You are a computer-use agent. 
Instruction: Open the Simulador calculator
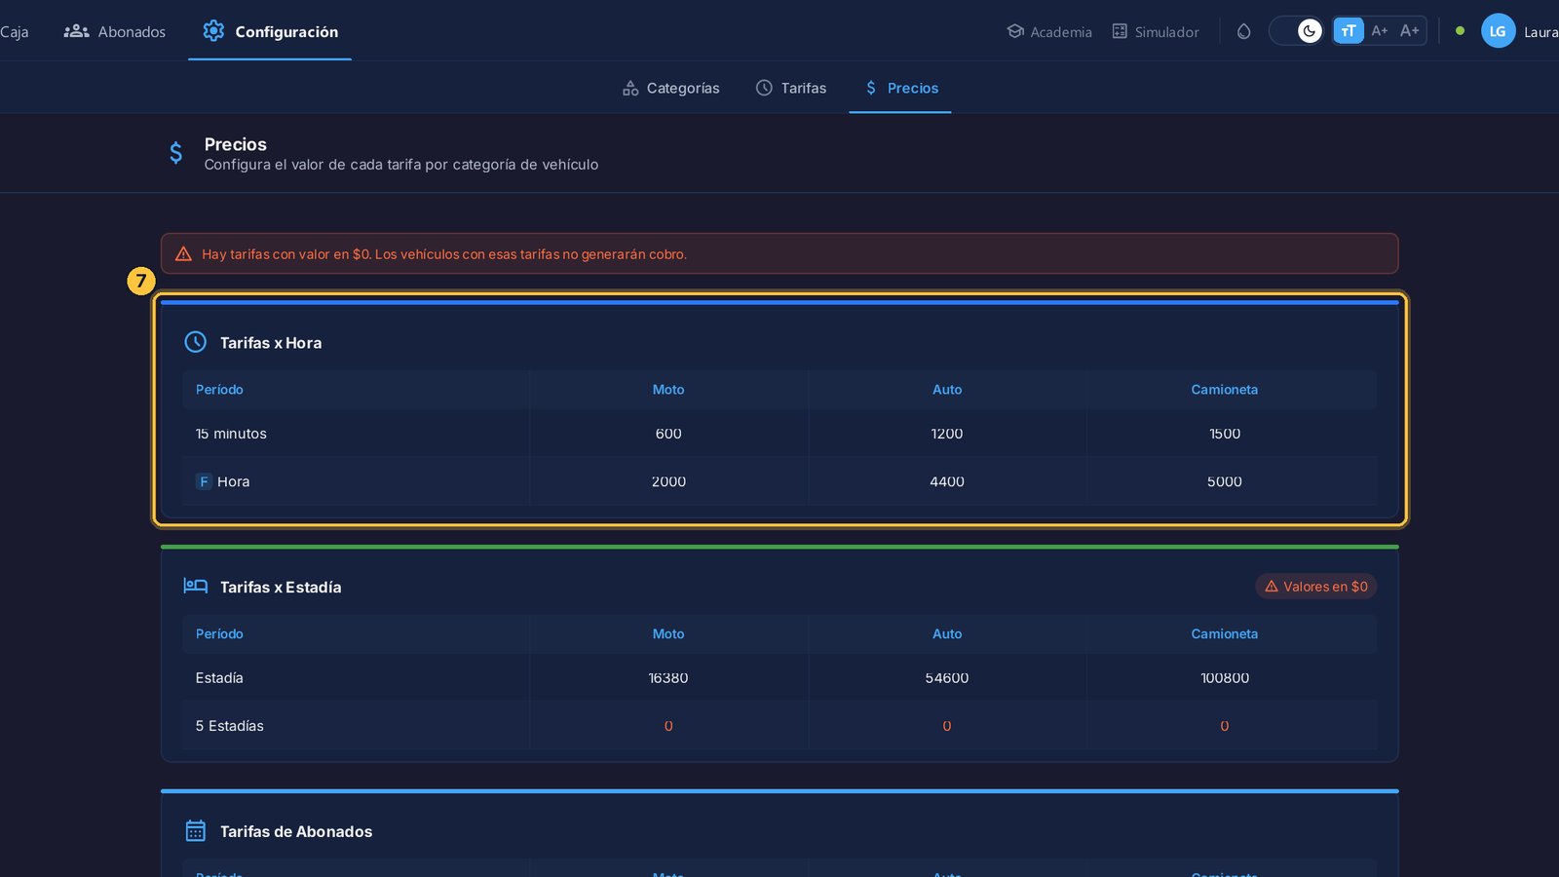[1156, 31]
